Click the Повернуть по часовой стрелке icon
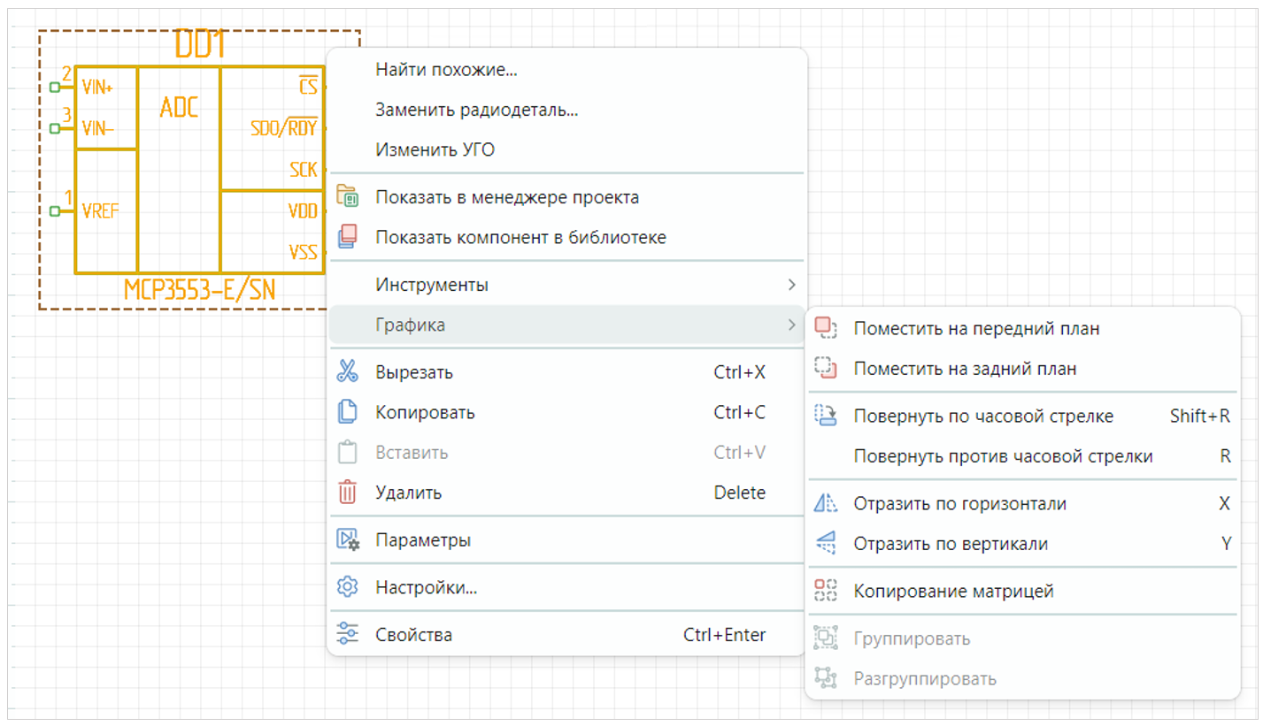The image size is (1263, 726). [825, 416]
